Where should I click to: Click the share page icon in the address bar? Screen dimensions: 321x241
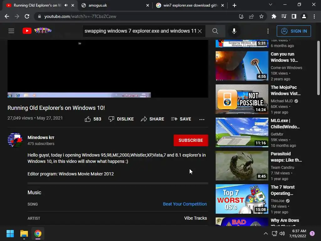click(251, 16)
